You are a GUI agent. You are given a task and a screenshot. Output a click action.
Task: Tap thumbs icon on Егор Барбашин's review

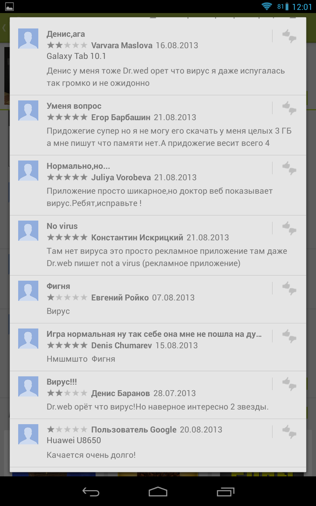(x=289, y=108)
